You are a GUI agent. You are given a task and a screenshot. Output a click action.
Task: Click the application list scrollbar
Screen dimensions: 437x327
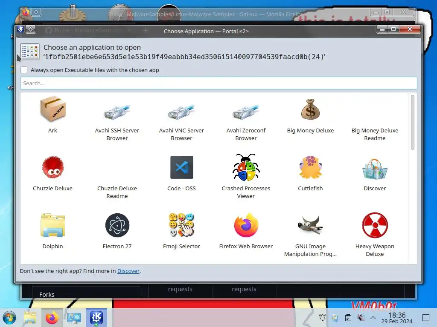pyautogui.click(x=413, y=122)
